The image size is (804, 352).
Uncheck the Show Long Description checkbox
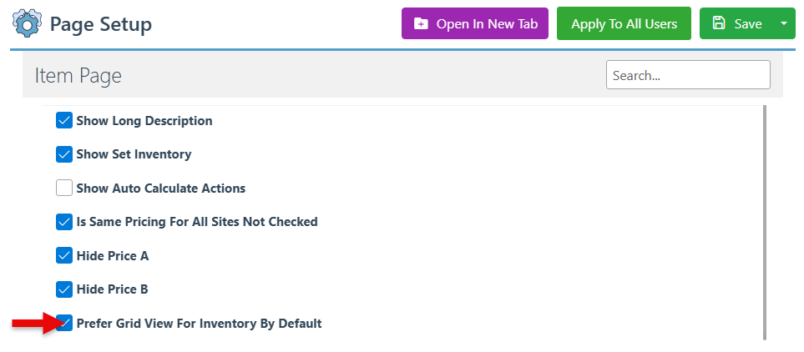point(64,121)
